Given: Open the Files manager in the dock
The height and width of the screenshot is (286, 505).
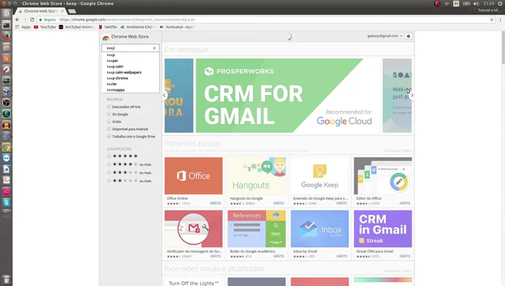Looking at the screenshot, I should pos(6,47).
